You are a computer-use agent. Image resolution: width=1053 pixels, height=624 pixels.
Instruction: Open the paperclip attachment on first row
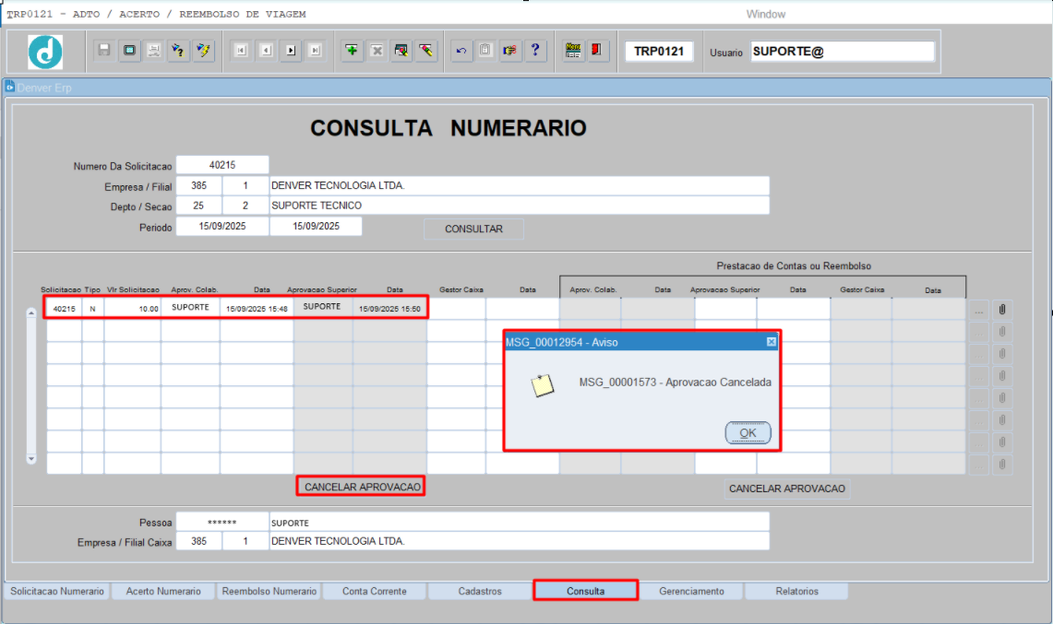[x=1002, y=310]
